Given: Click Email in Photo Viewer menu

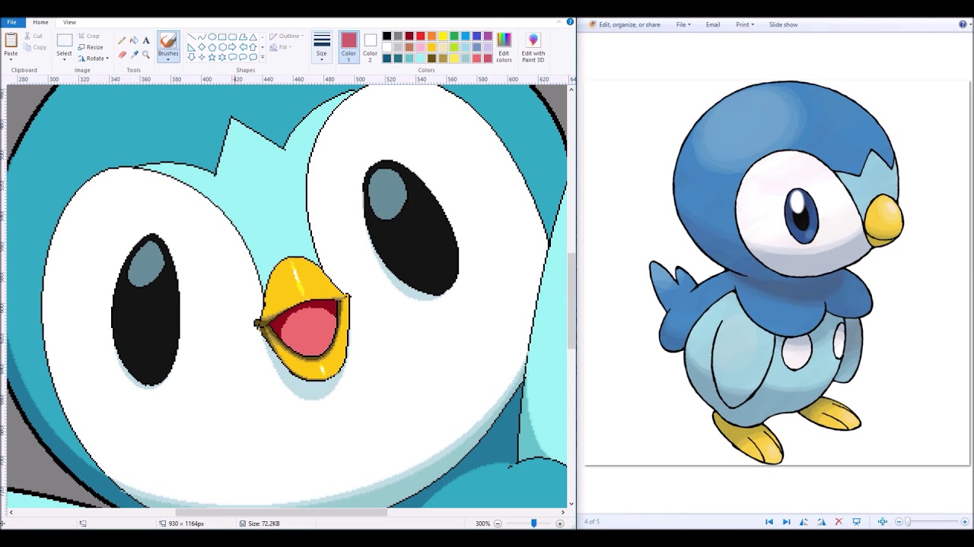Looking at the screenshot, I should coord(712,24).
